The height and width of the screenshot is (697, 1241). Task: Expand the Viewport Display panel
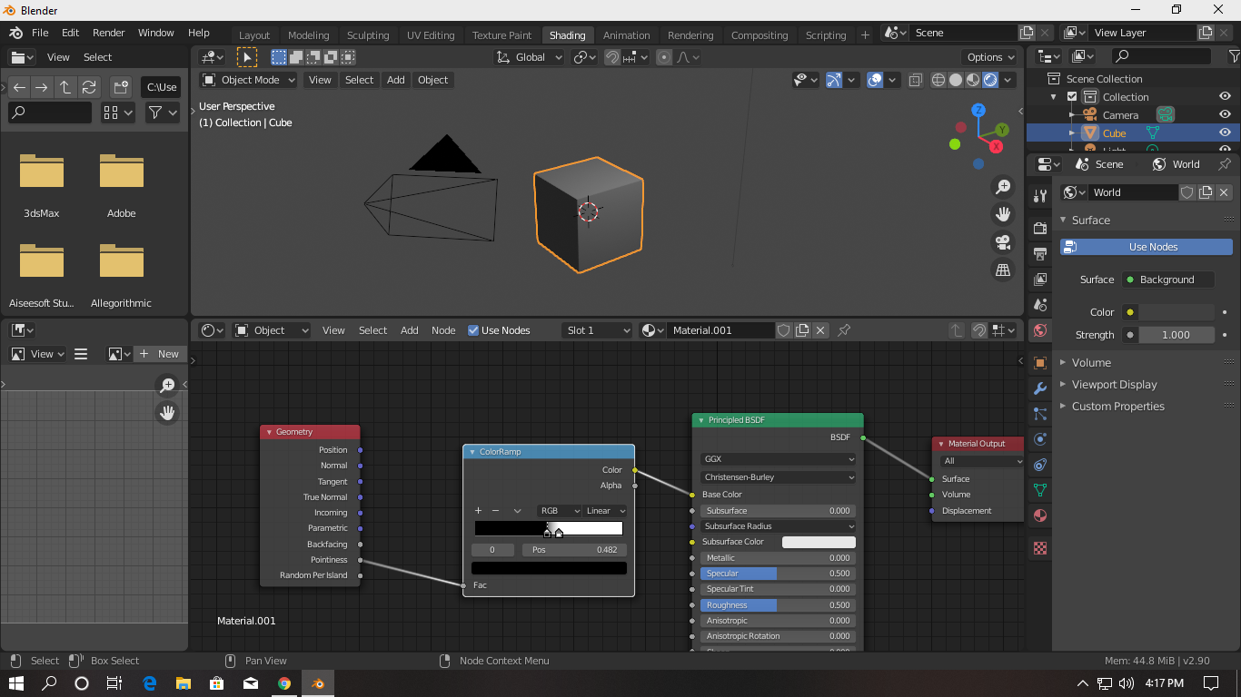1114,385
